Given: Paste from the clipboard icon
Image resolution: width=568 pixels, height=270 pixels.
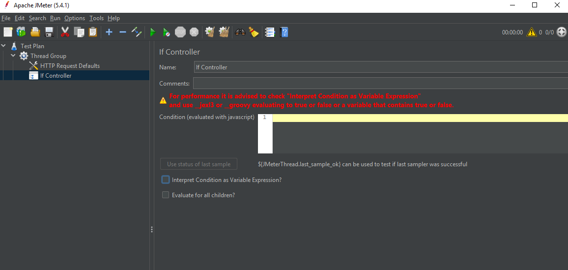Looking at the screenshot, I should pyautogui.click(x=93, y=32).
